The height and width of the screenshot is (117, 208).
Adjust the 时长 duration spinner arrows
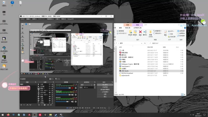pos(95,87)
